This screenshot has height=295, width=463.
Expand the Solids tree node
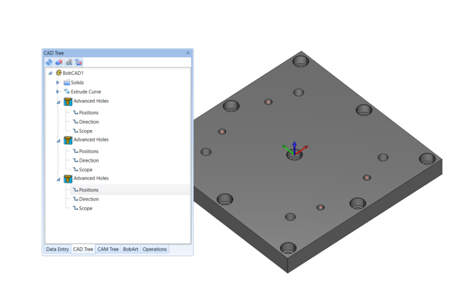[x=57, y=82]
